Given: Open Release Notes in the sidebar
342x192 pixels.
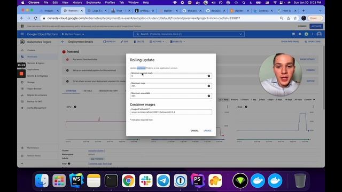Looking at the screenshot, I should [x=34, y=156].
